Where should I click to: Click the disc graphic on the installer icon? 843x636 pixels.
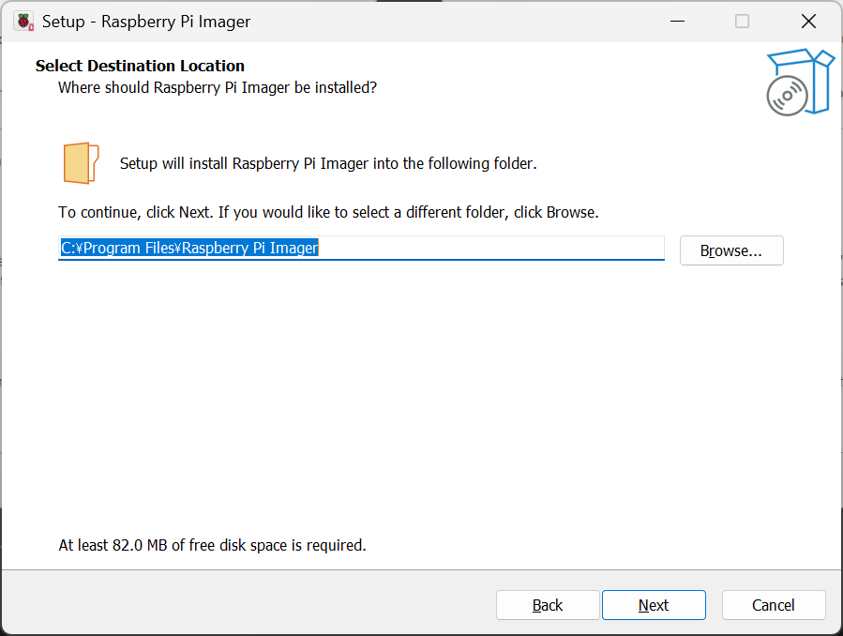pyautogui.click(x=787, y=96)
